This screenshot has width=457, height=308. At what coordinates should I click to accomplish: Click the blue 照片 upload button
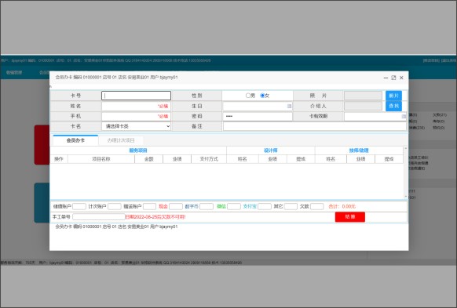393,96
